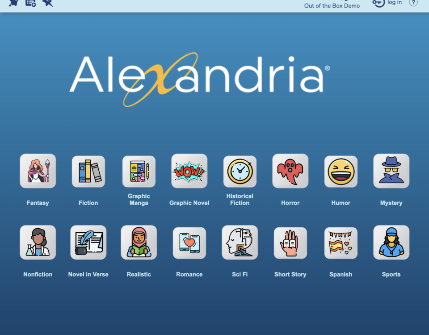Open the Mystery detective icon
The width and height of the screenshot is (429, 335).
[391, 171]
